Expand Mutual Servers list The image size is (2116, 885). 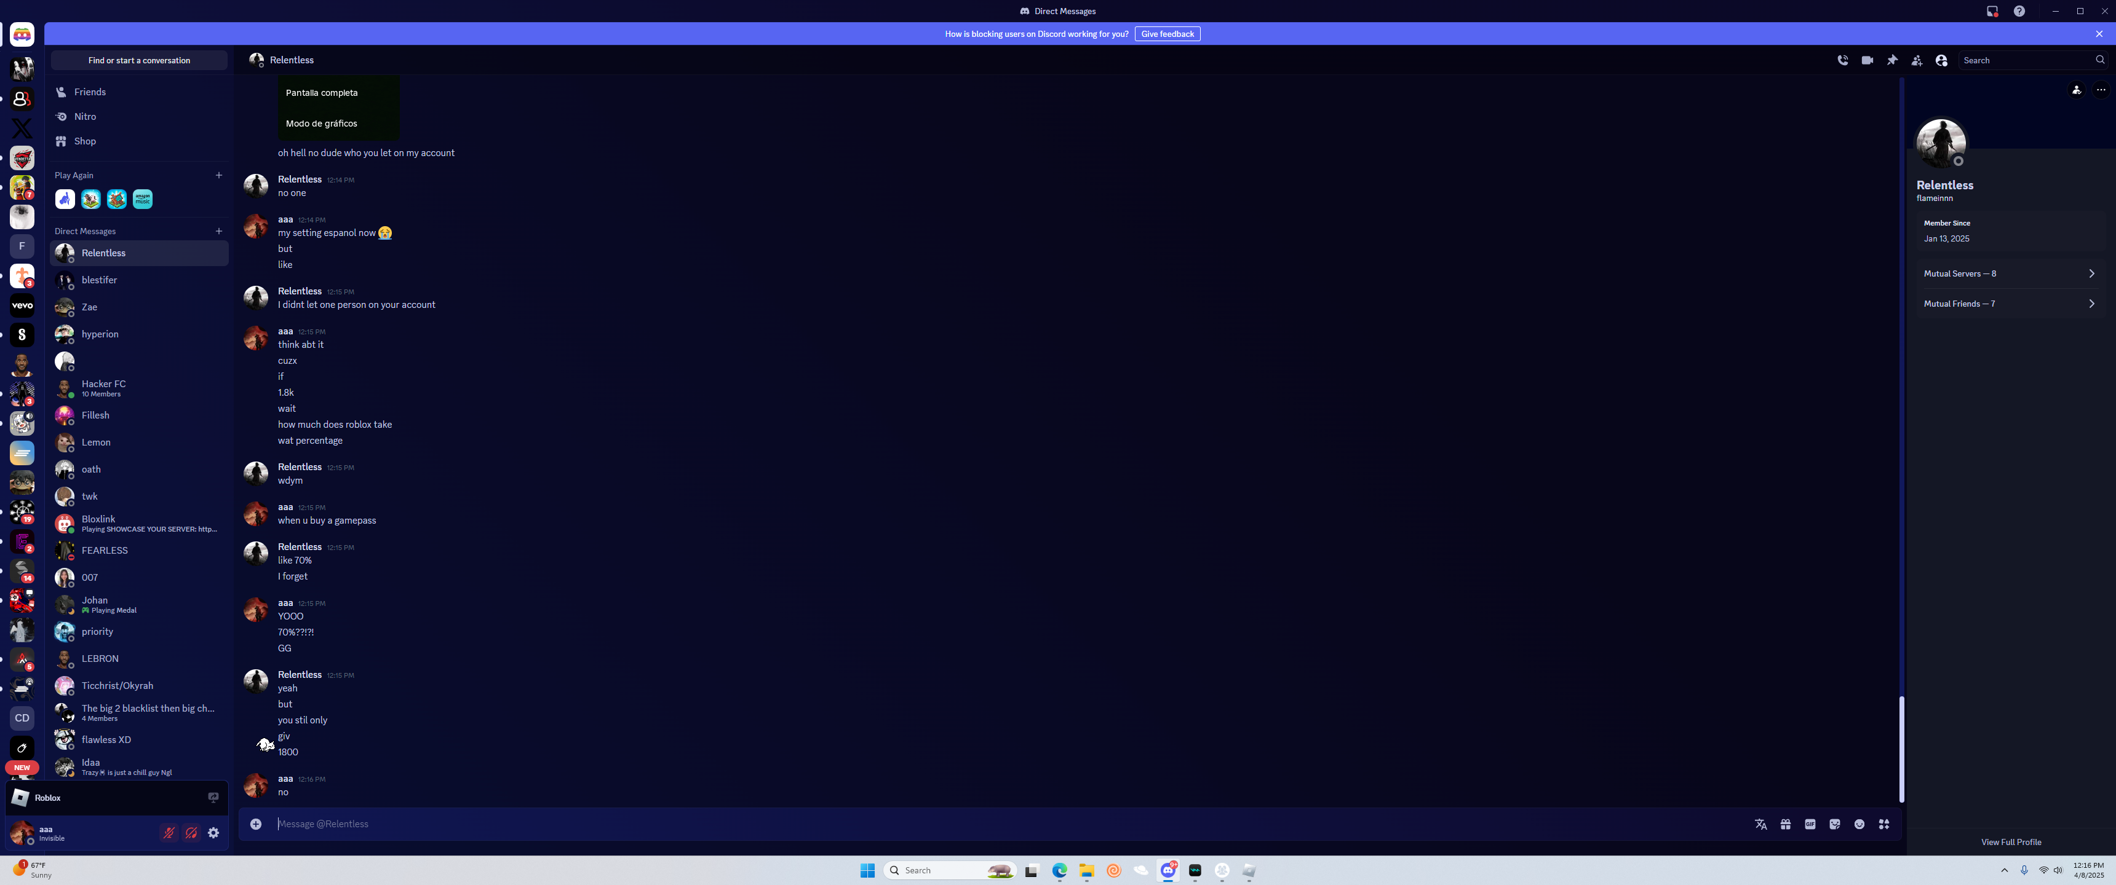pyautogui.click(x=2008, y=273)
